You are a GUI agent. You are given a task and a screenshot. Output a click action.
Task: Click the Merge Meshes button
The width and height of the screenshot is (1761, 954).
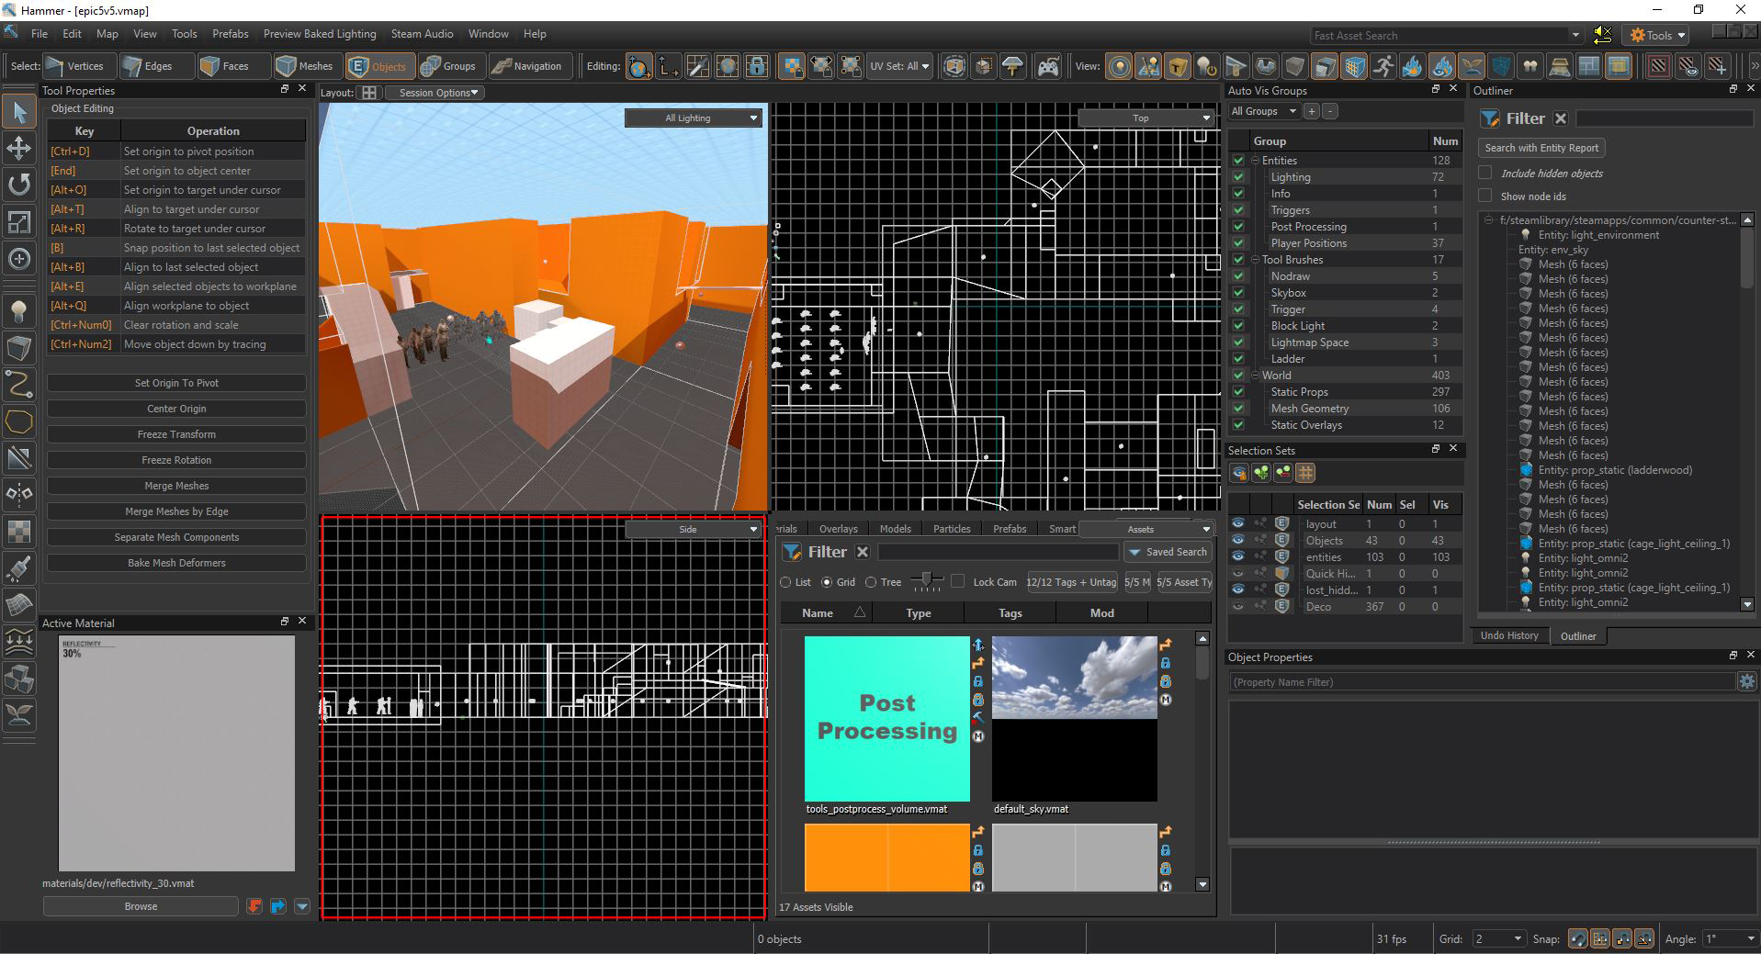click(x=176, y=486)
